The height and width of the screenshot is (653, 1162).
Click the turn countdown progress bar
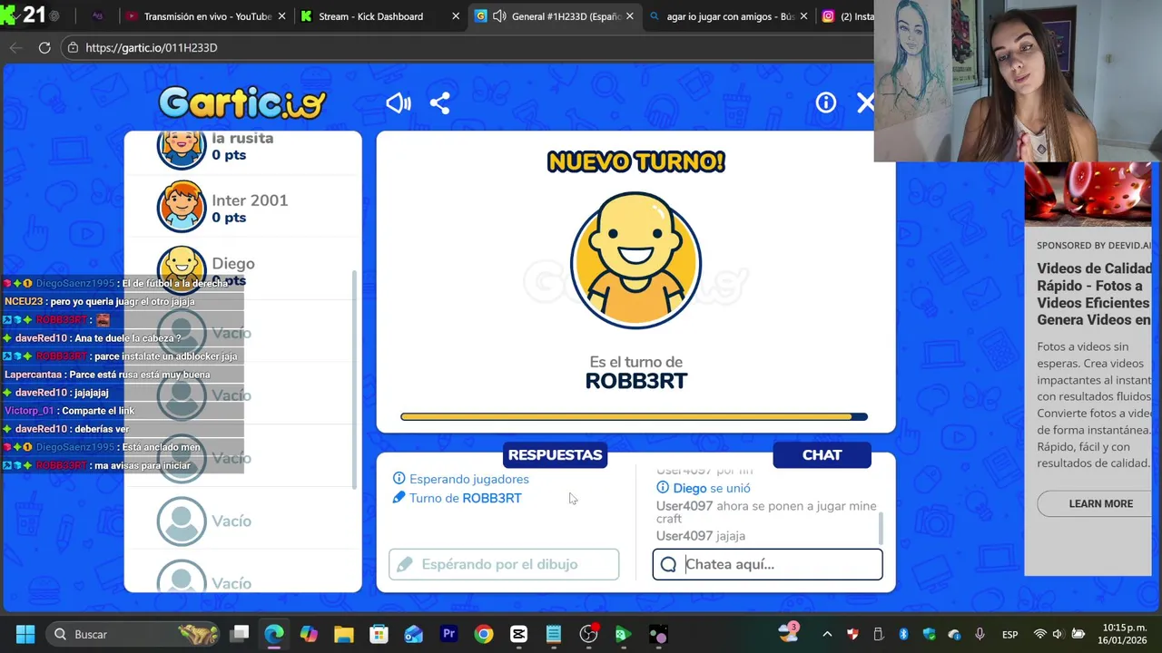click(634, 417)
